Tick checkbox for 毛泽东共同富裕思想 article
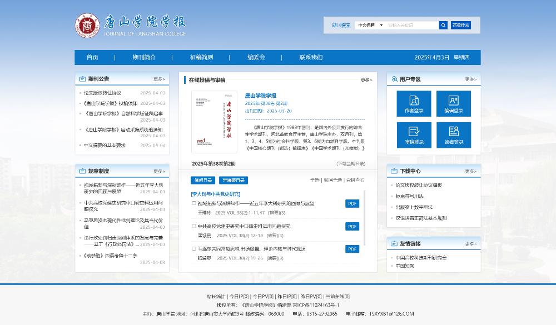The height and width of the screenshot is (325, 556). 193,249
